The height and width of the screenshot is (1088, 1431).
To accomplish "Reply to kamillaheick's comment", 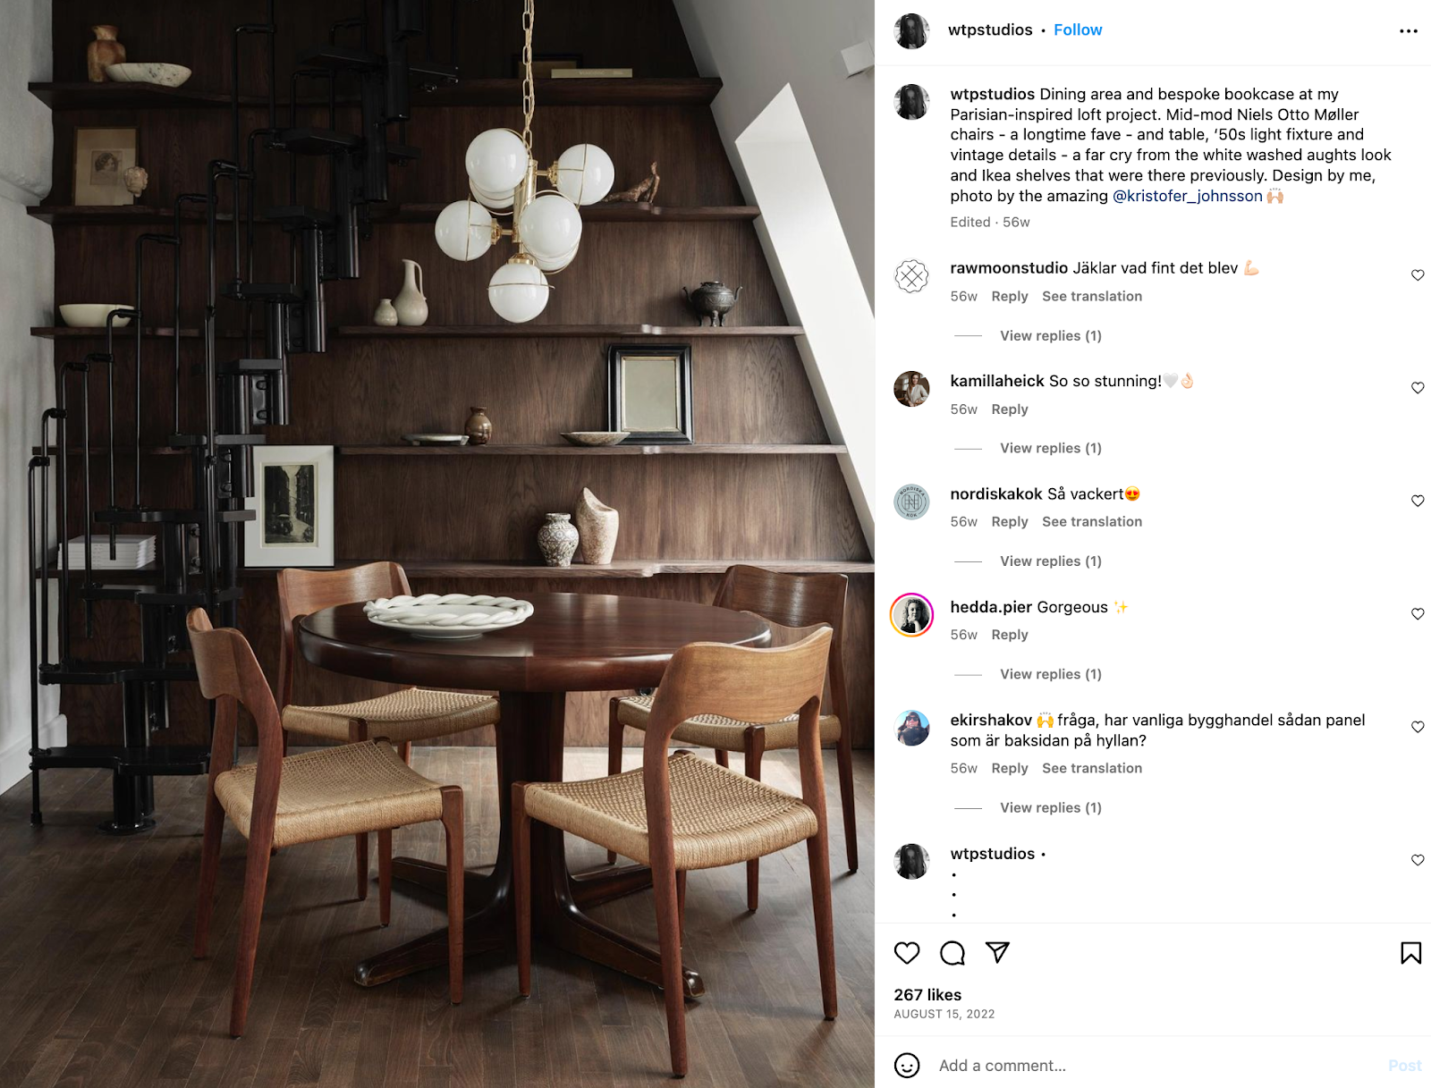I will tap(1010, 409).
